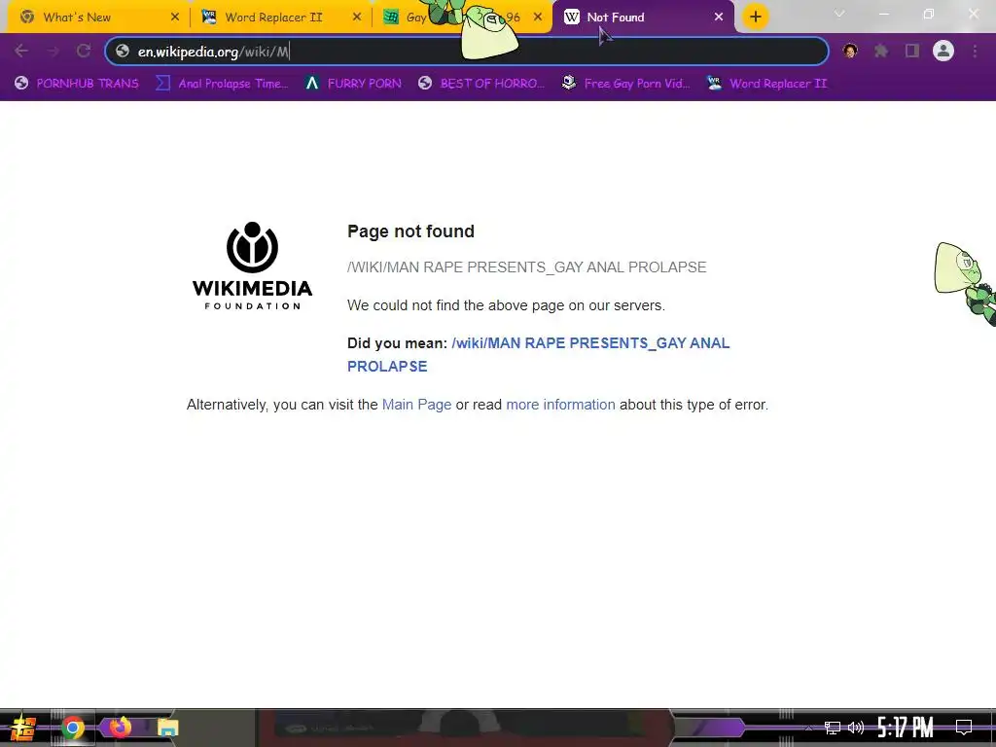Image resolution: width=996 pixels, height=747 pixels.
Task: Open the Windows Start button
Action: (22, 728)
